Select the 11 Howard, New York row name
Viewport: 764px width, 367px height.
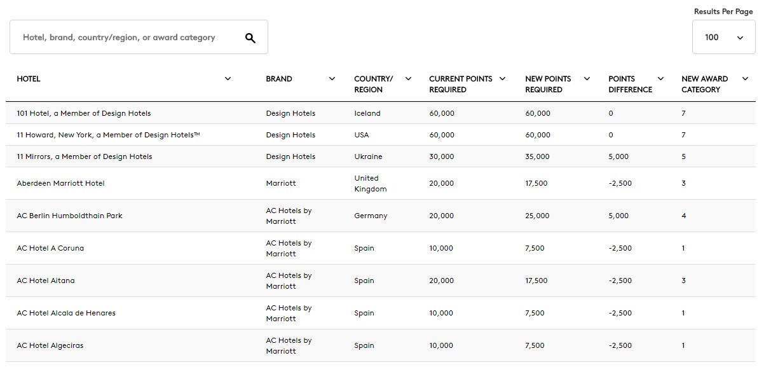(108, 135)
